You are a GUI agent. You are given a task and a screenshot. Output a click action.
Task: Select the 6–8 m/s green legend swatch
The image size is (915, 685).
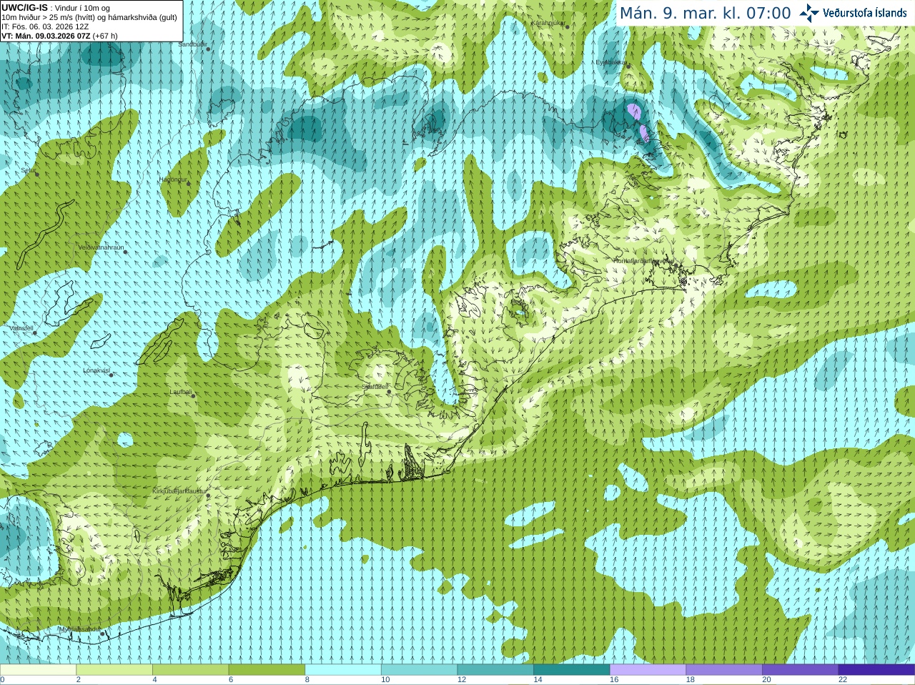point(267,670)
